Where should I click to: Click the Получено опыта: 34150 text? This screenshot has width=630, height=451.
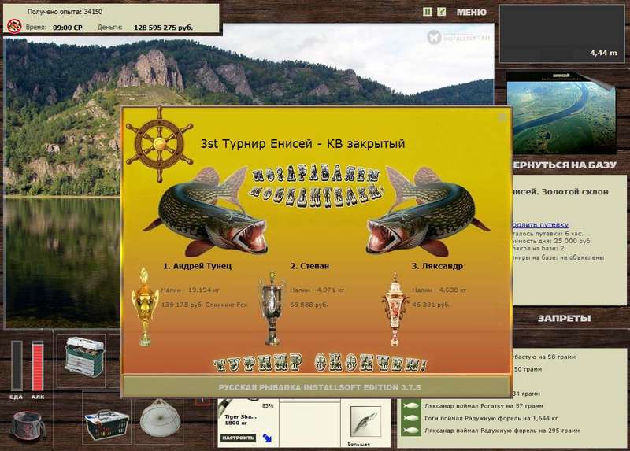click(65, 12)
